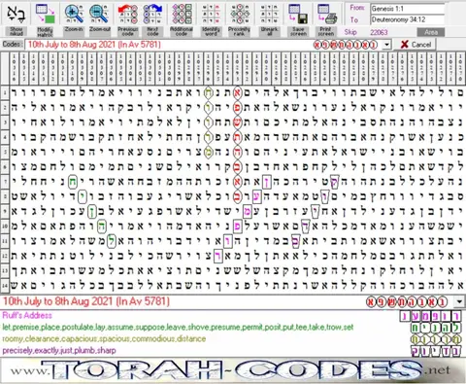
Task: Click the Additional code icon
Action: tap(182, 14)
